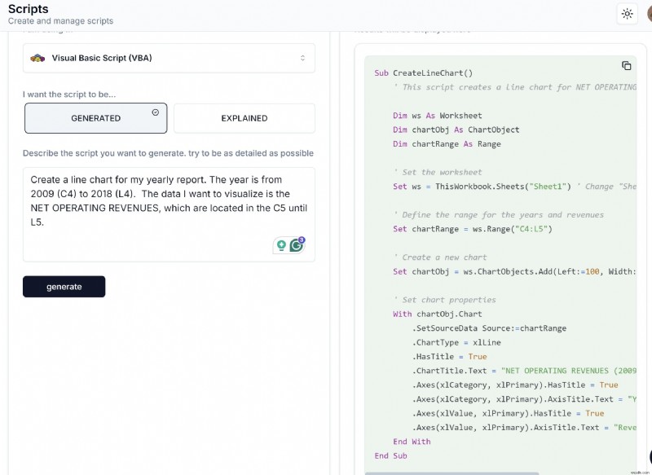
Task: Click the 'I want the script to be...' label
Action: [69, 95]
